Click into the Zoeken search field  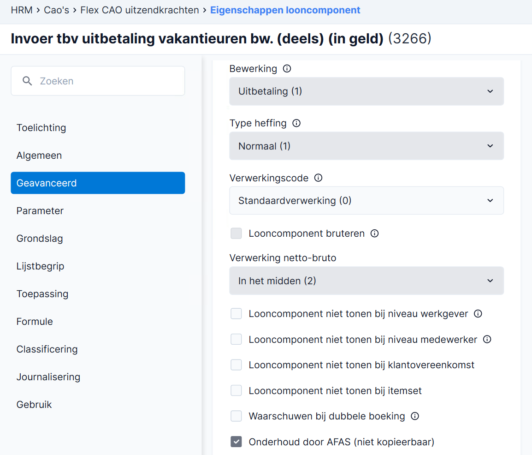[x=98, y=81]
